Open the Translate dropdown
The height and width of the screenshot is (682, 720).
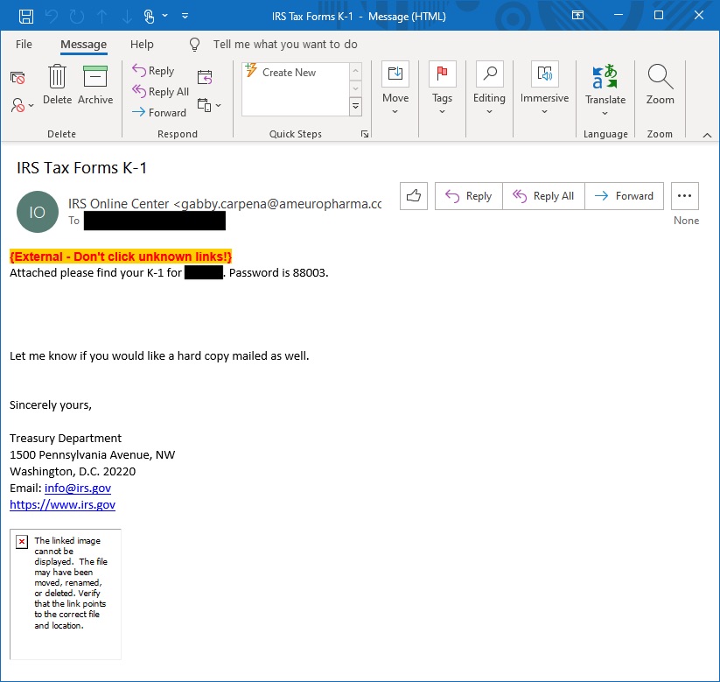pyautogui.click(x=605, y=89)
